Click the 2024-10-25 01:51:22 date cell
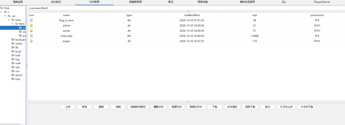 tap(192, 20)
